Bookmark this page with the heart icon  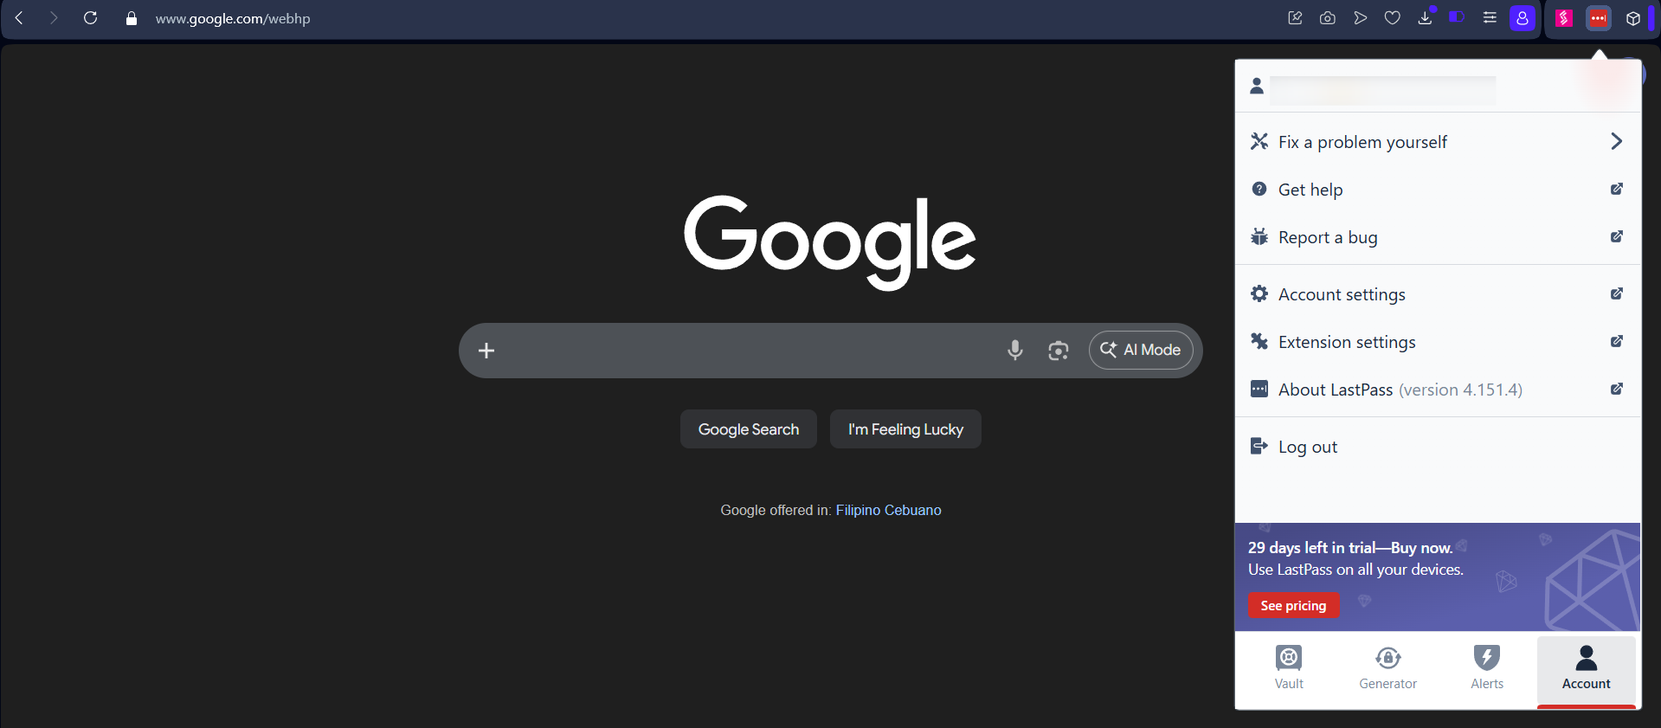(1393, 18)
